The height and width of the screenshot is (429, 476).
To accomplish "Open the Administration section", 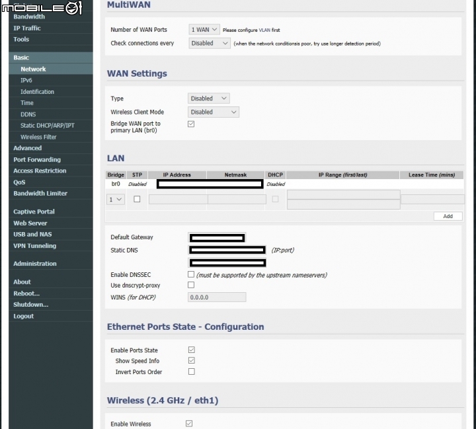I will point(34,264).
